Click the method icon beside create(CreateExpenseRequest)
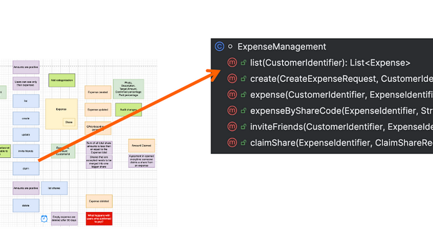Image resolution: width=433 pixels, height=232 pixels. tap(232, 79)
